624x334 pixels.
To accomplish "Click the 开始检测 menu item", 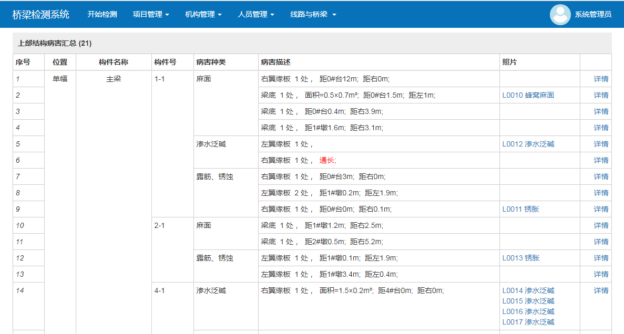I will (x=102, y=15).
